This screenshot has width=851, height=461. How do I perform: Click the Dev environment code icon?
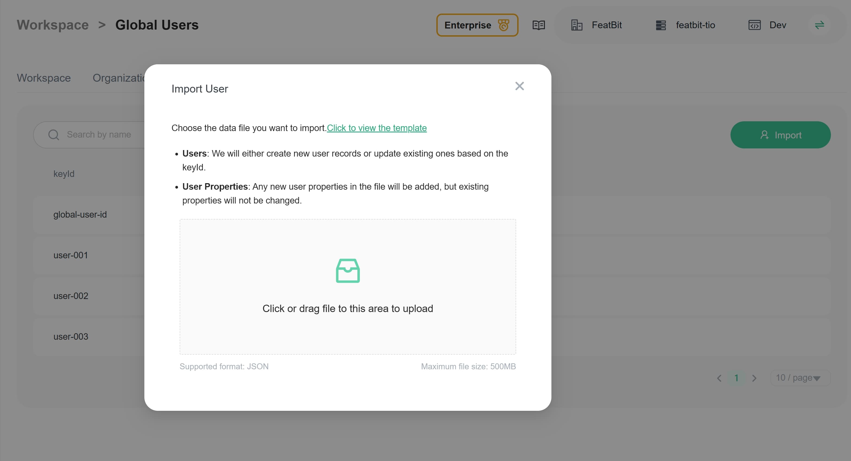(754, 25)
